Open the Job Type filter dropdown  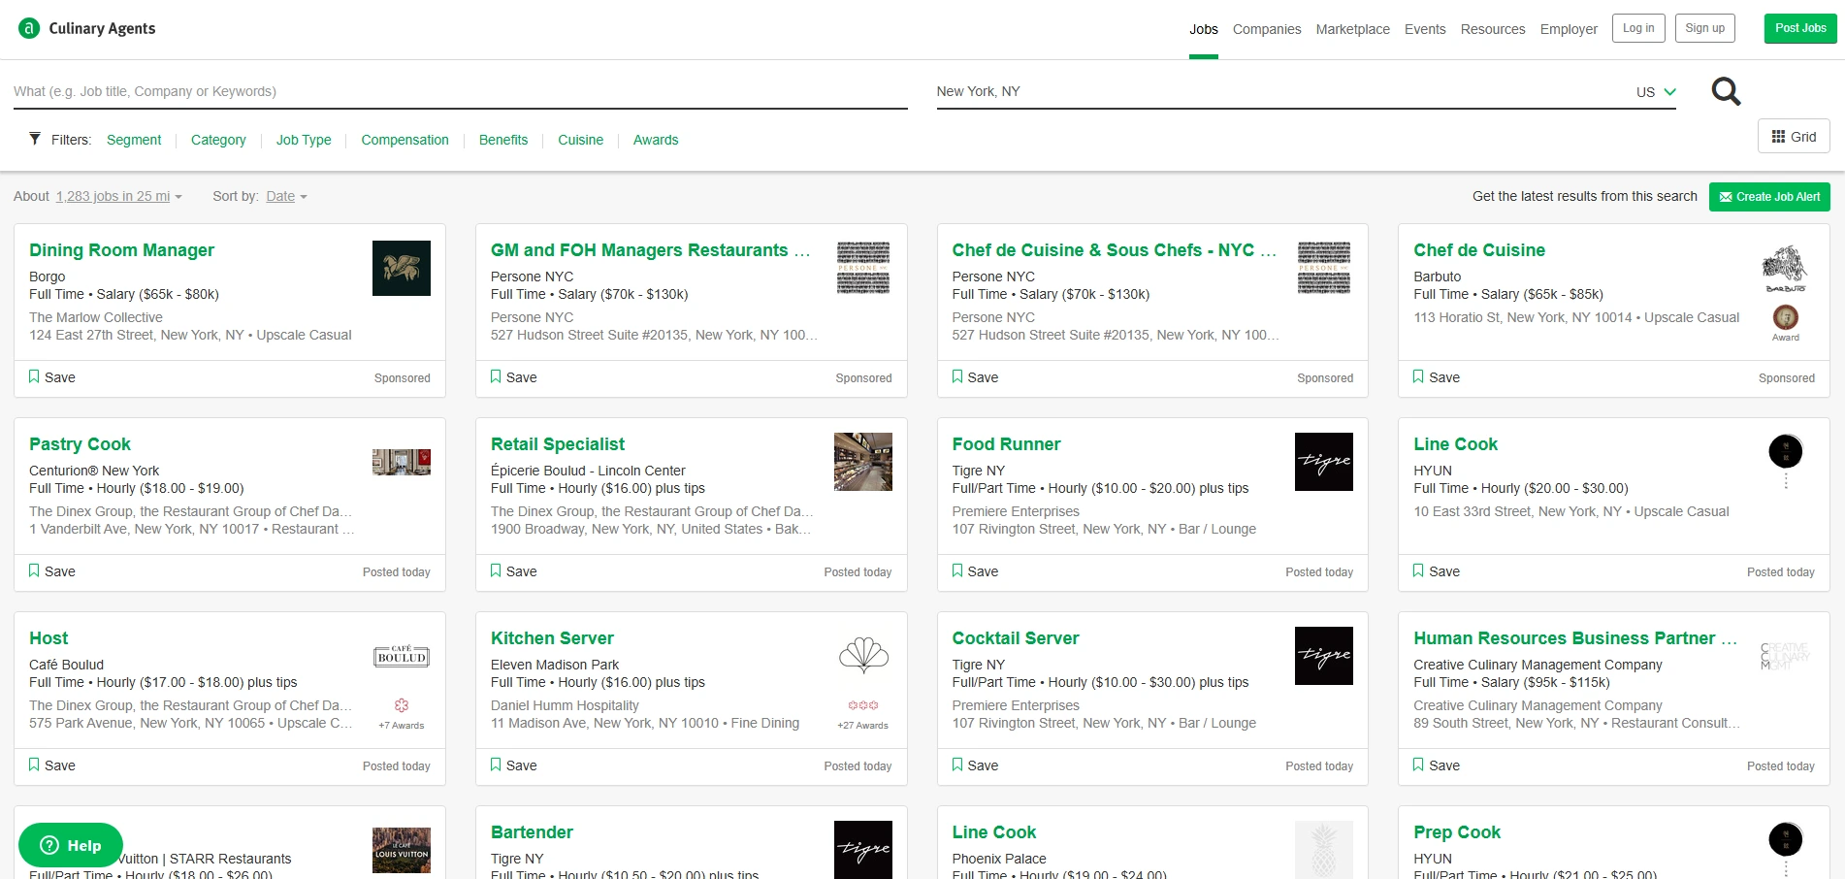tap(304, 140)
